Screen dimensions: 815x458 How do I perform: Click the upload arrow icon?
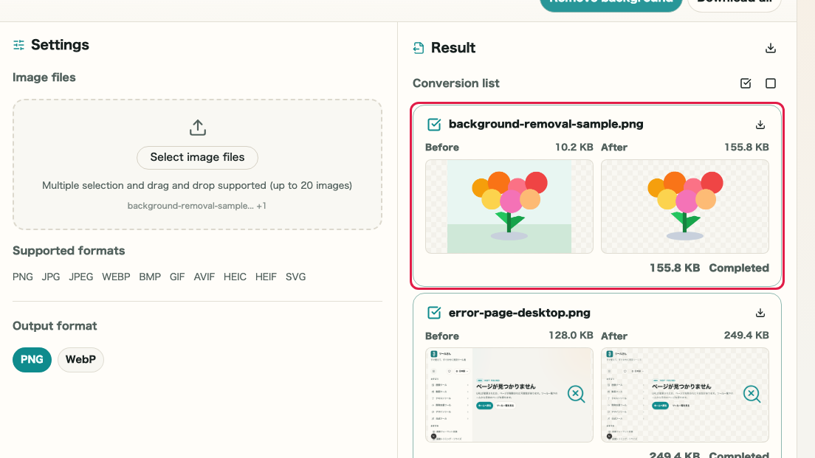point(198,128)
